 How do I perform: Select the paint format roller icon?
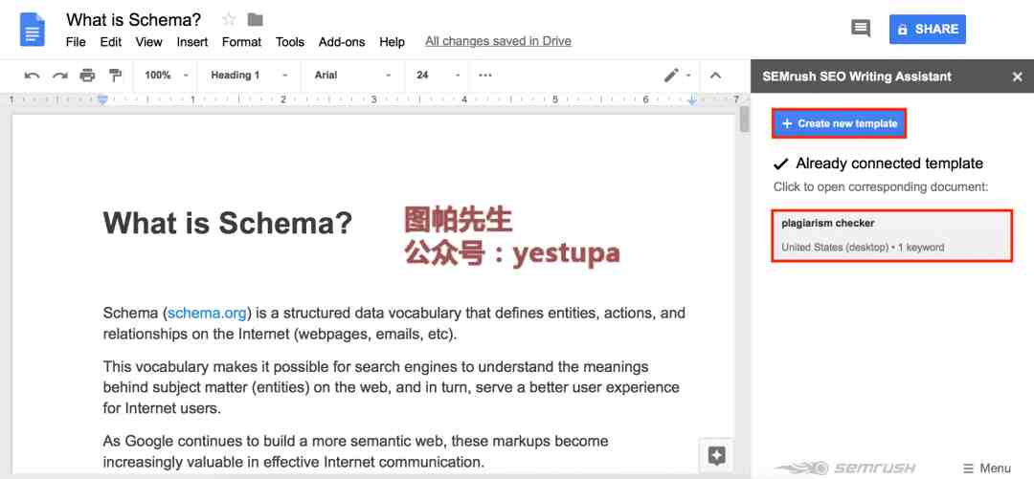116,76
